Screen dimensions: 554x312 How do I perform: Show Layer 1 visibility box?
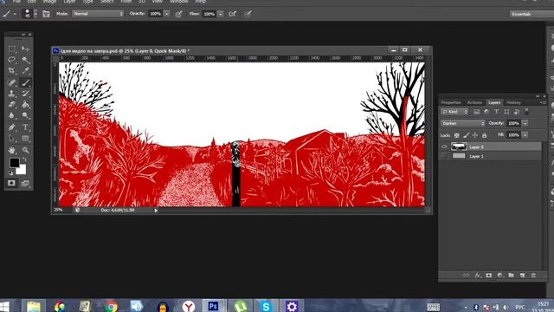click(x=444, y=156)
